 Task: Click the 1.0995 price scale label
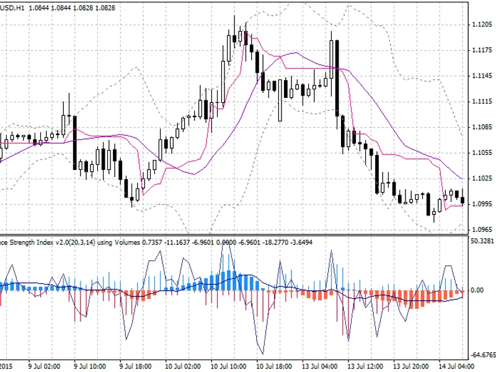click(482, 204)
